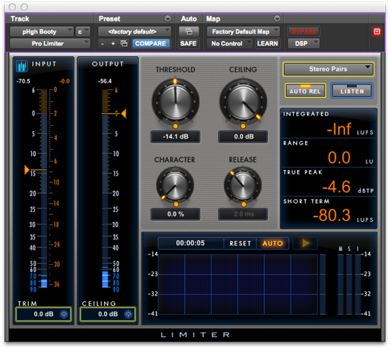The height and width of the screenshot is (349, 390).
Task: Open the automation enable dialog icon
Action: [x=189, y=32]
